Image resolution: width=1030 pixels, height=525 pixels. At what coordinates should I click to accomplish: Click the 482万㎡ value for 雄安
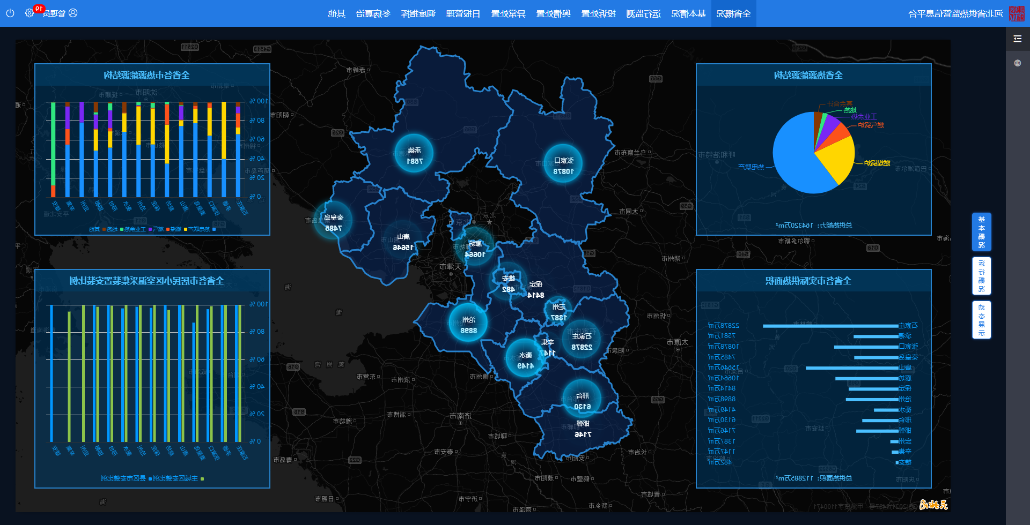click(720, 462)
